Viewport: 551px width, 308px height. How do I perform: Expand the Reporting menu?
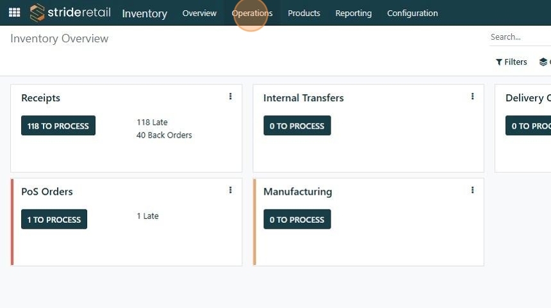point(353,13)
